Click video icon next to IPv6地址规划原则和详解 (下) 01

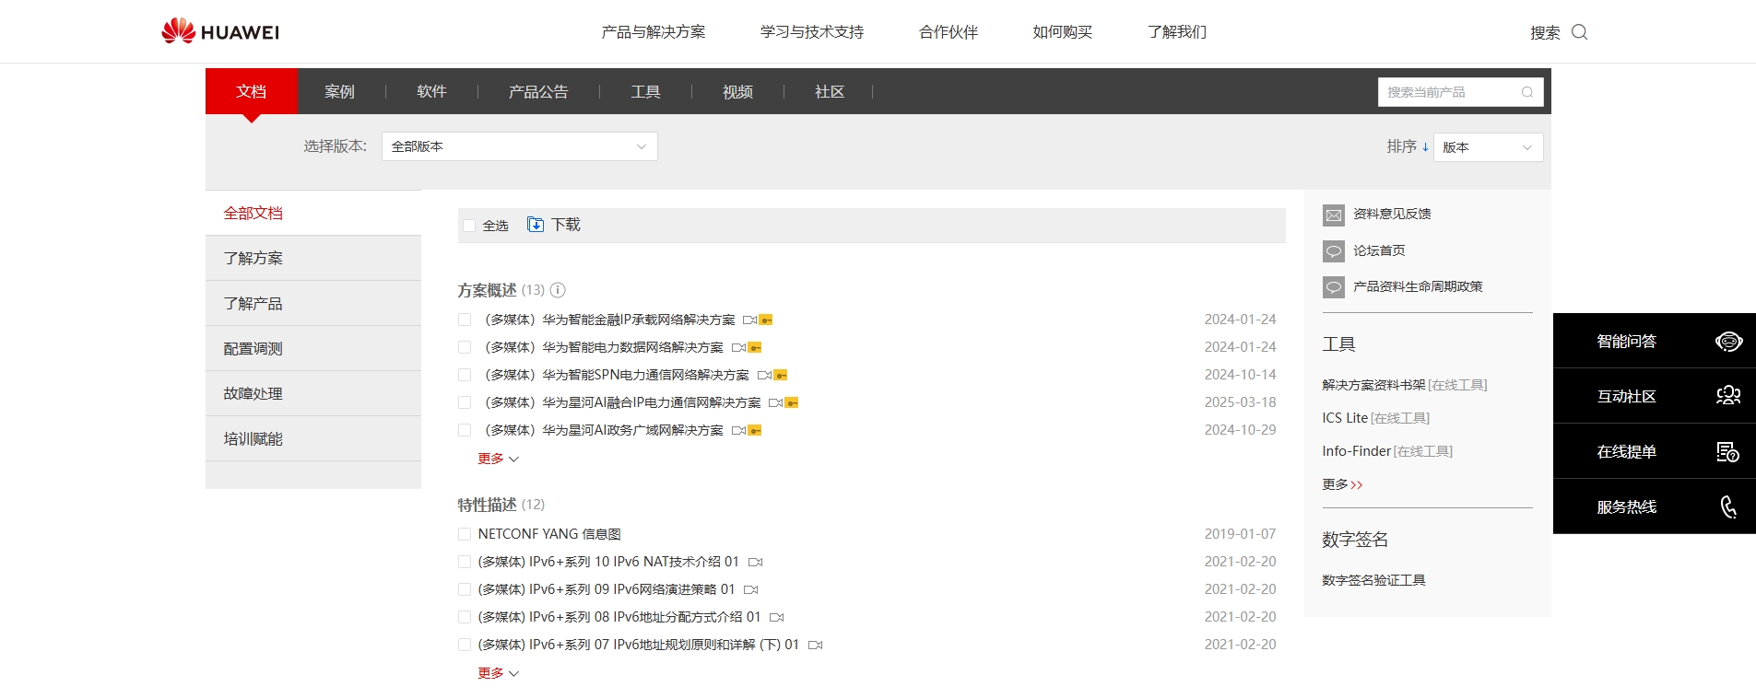(x=816, y=645)
